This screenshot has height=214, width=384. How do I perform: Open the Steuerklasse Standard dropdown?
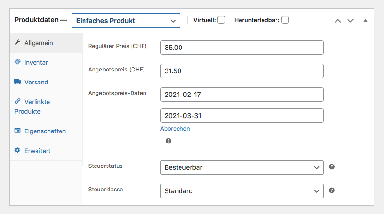(x=242, y=191)
